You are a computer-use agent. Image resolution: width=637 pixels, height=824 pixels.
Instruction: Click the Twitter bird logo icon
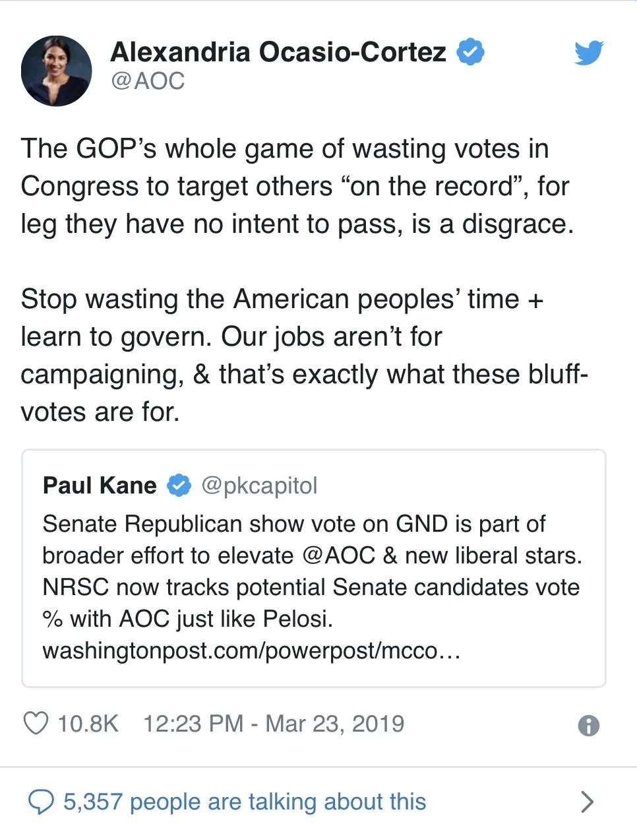coord(588,53)
